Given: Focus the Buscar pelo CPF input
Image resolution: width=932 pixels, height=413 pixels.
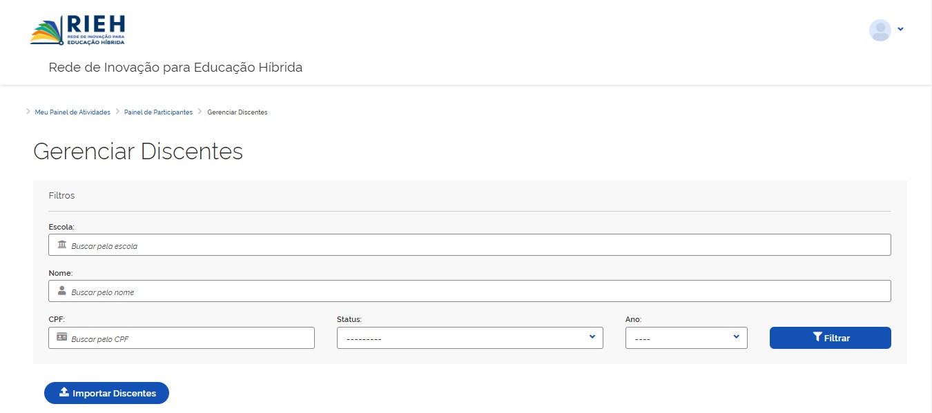Looking at the screenshot, I should click(x=182, y=338).
